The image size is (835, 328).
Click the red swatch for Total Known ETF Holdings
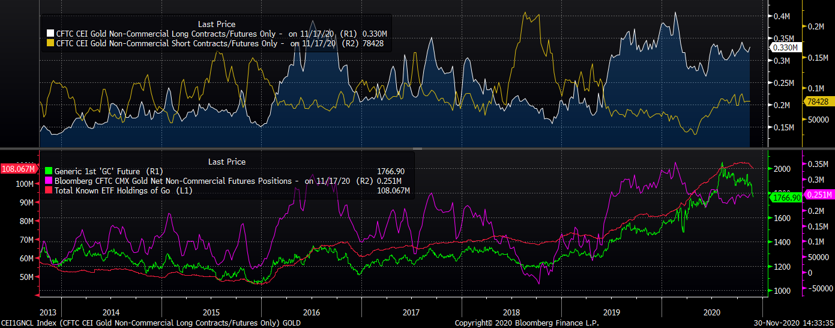[50, 190]
